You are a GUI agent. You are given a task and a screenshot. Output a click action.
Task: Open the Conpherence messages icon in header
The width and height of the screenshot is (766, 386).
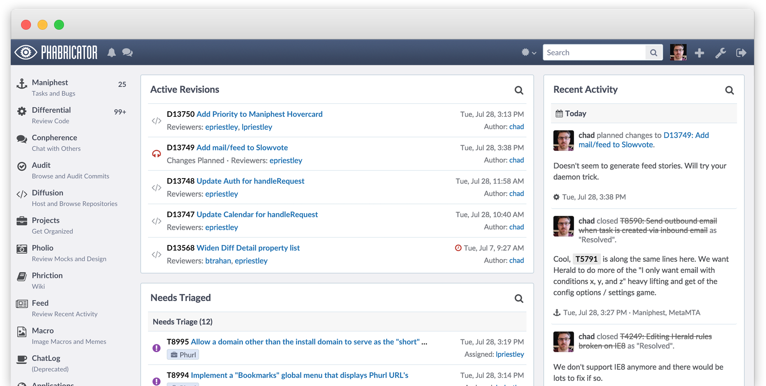coord(127,52)
